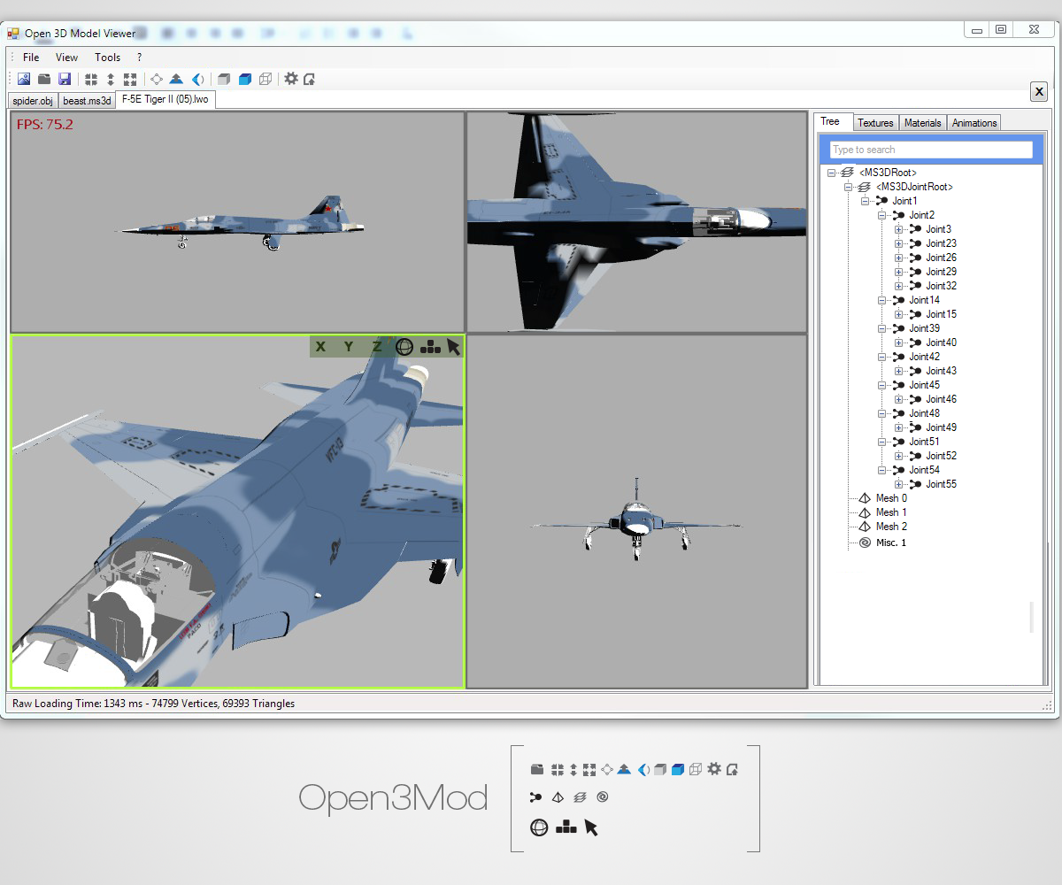This screenshot has width=1062, height=885.
Task: Collapse the MS3DRoot tree node
Action: click(831, 173)
